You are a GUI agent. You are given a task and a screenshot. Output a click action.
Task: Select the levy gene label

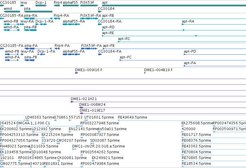(x=24, y=3)
